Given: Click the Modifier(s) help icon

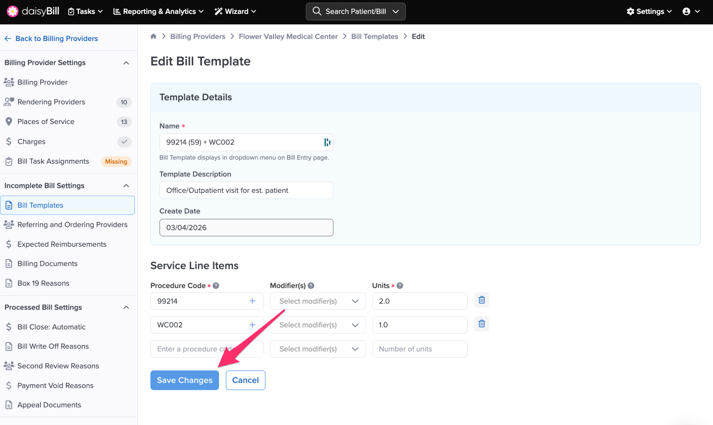Looking at the screenshot, I should 311,286.
